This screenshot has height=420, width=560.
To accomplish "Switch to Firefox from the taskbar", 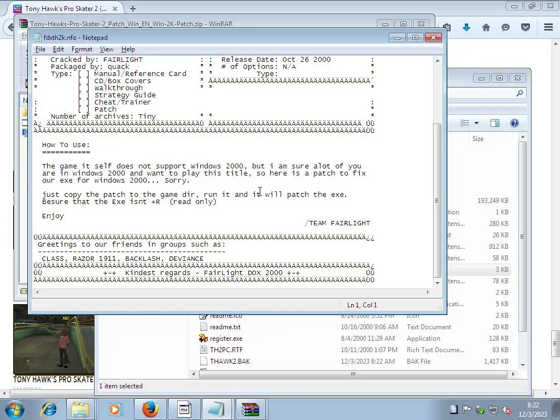I will (150, 409).
